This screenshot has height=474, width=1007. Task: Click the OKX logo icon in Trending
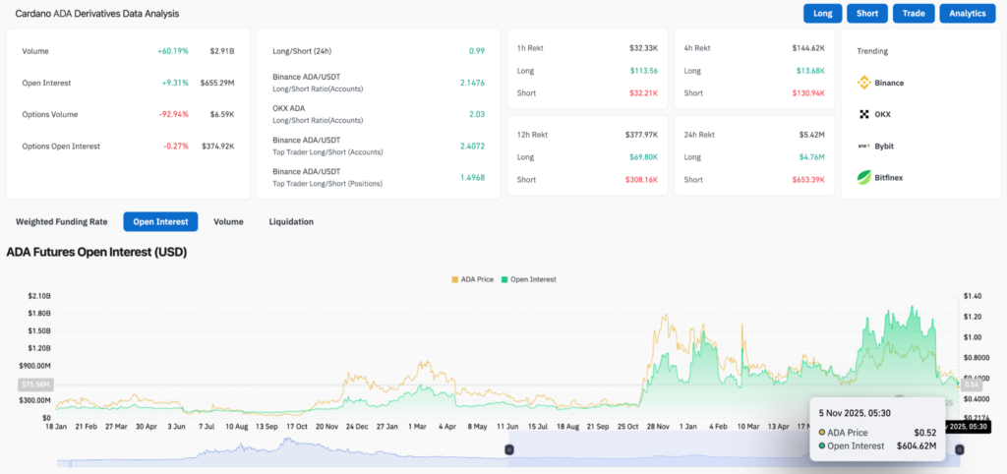(864, 114)
